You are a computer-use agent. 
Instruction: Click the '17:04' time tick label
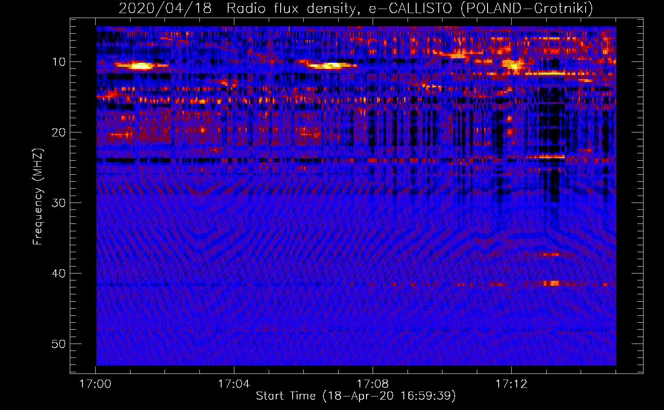coord(234,384)
